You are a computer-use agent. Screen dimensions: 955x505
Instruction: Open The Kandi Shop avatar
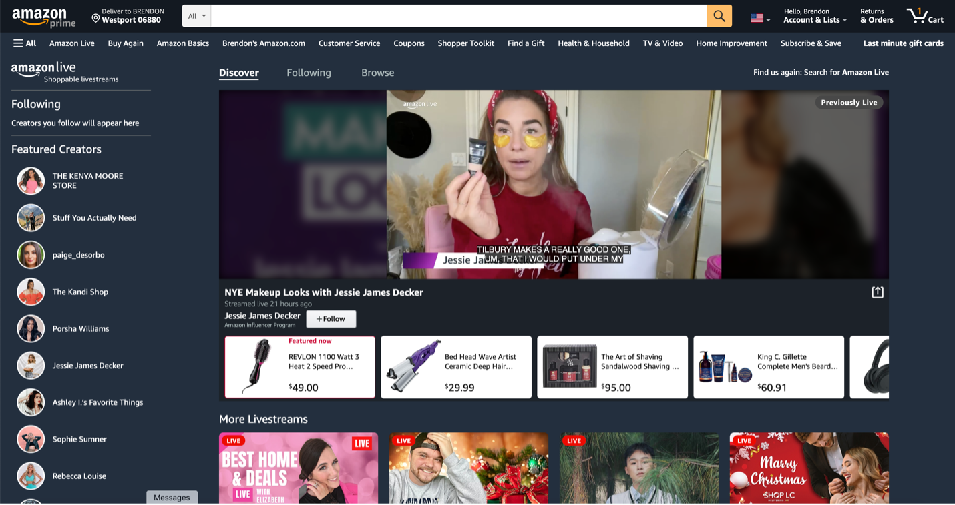(31, 292)
